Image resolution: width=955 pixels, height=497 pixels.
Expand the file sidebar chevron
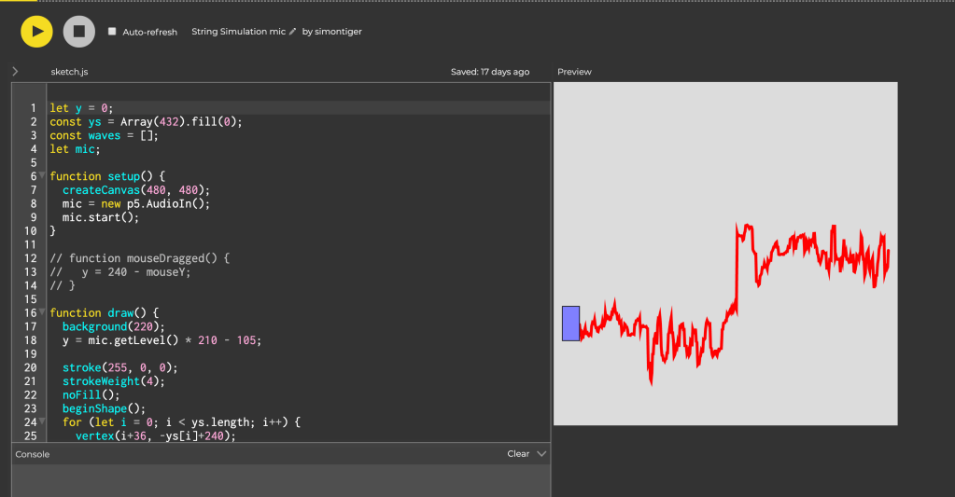coord(15,72)
